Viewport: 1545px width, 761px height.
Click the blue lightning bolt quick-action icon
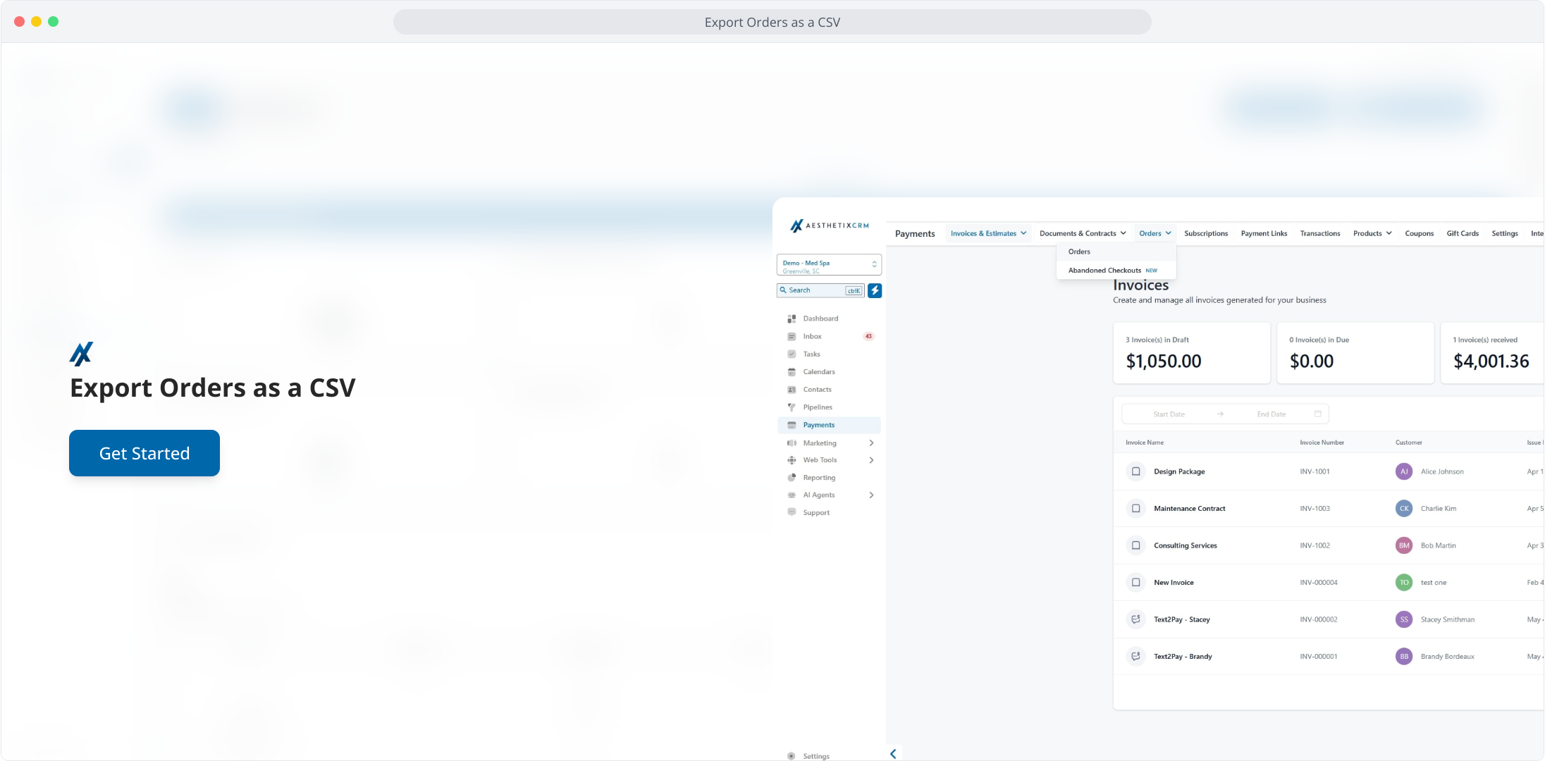(x=875, y=290)
